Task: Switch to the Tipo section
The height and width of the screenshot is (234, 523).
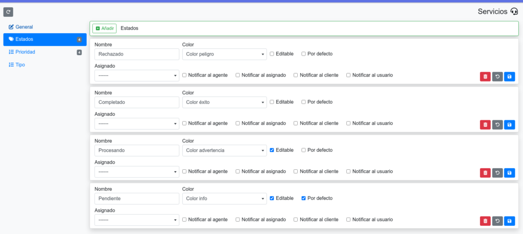Action: pyautogui.click(x=45, y=65)
